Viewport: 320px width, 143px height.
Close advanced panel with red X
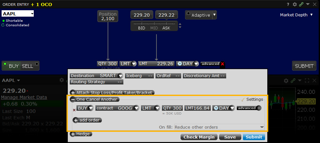(x=223, y=64)
